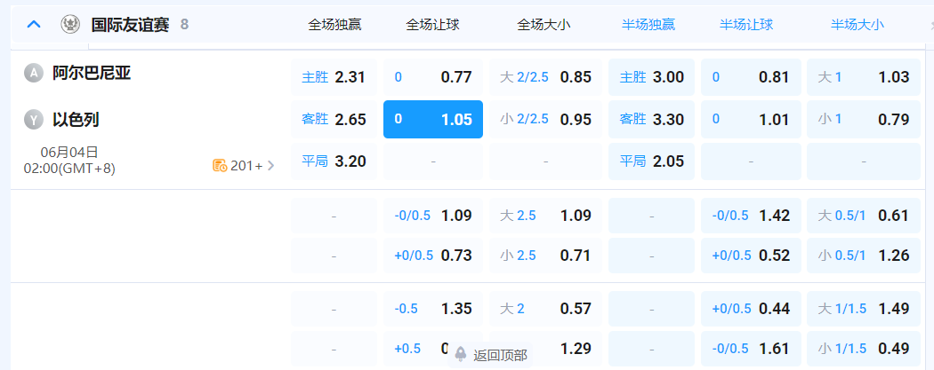Pick half-time handicap 0 at 1.01

click(x=751, y=120)
